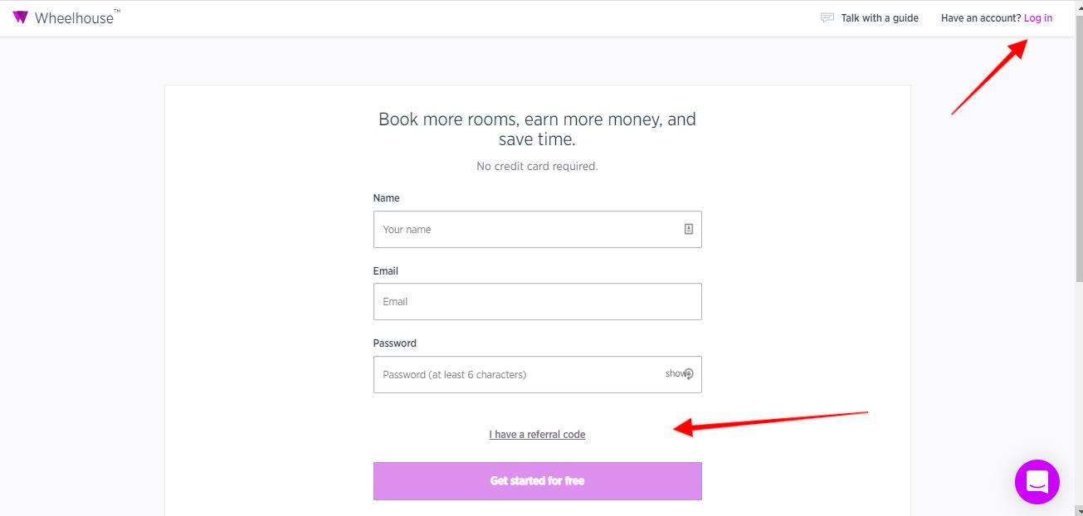Click the scroll down arrow of the page scrollbar
Image resolution: width=1083 pixels, height=516 pixels.
click(1078, 511)
